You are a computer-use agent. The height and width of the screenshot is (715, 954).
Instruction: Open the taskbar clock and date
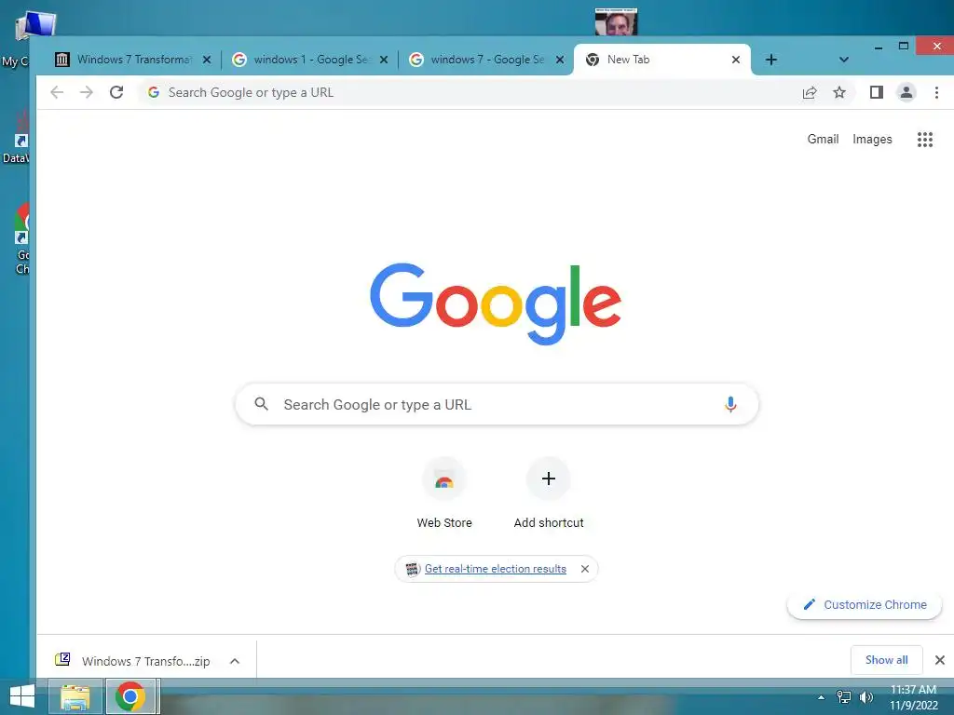914,697
